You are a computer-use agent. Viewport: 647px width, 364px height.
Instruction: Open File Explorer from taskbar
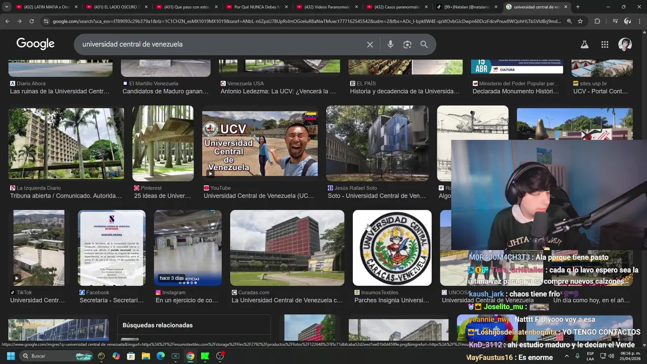(x=146, y=356)
